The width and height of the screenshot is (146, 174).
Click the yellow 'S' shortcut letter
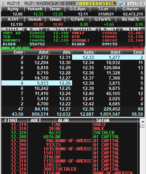tap(104, 4)
